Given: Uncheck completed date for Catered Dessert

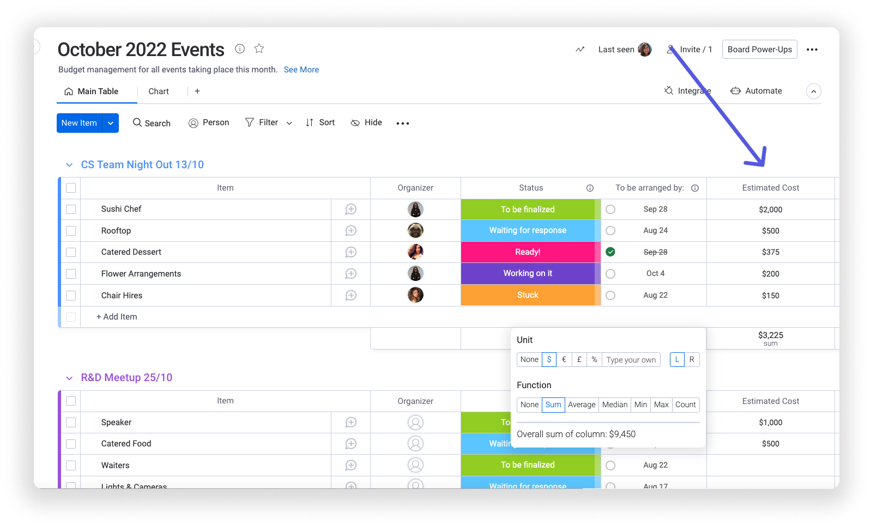Looking at the screenshot, I should coord(610,252).
